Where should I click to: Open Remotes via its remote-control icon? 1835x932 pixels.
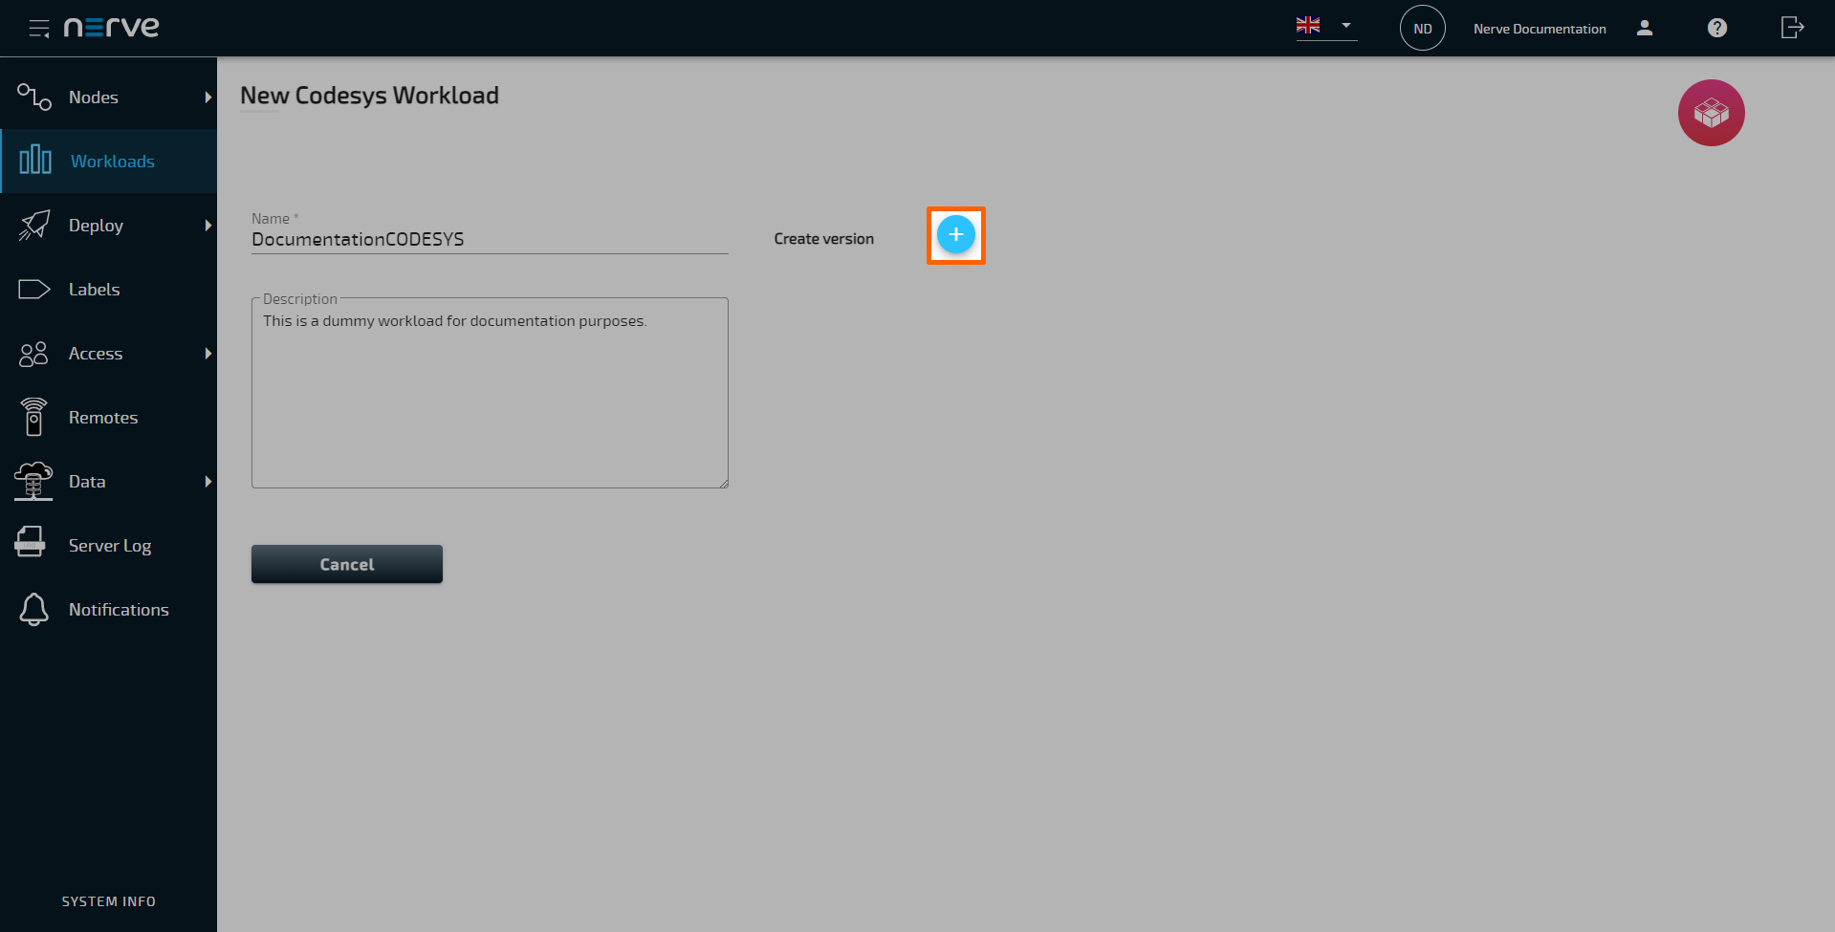(x=34, y=417)
